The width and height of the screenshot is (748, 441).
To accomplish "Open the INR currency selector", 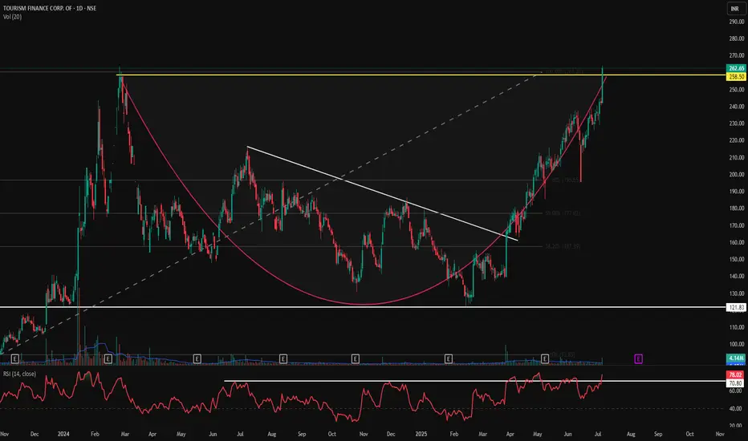I will 734,9.
